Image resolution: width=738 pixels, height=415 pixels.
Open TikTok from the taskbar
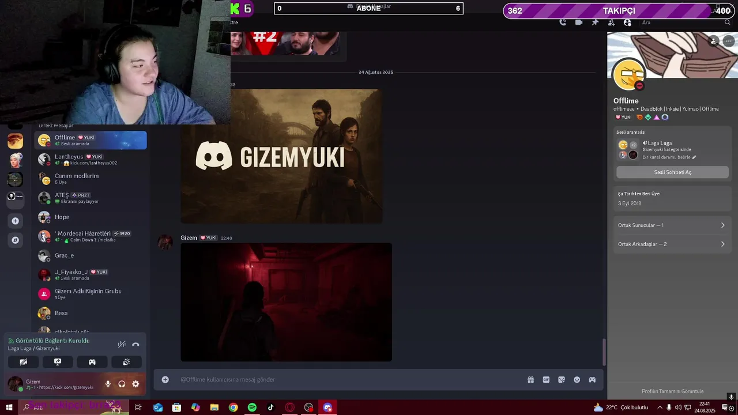[x=271, y=408]
